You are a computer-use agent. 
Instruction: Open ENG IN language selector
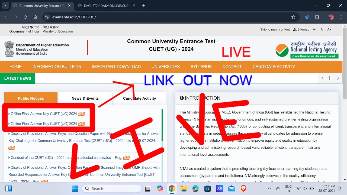[288, 188]
